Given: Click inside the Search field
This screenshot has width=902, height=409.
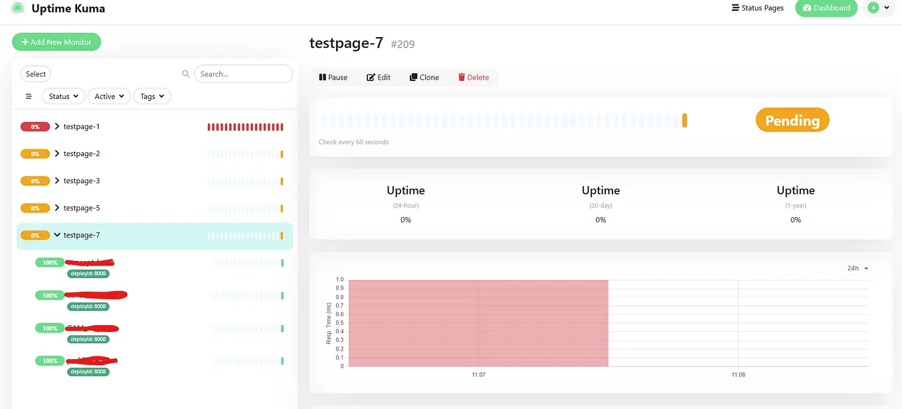Looking at the screenshot, I should (x=243, y=74).
